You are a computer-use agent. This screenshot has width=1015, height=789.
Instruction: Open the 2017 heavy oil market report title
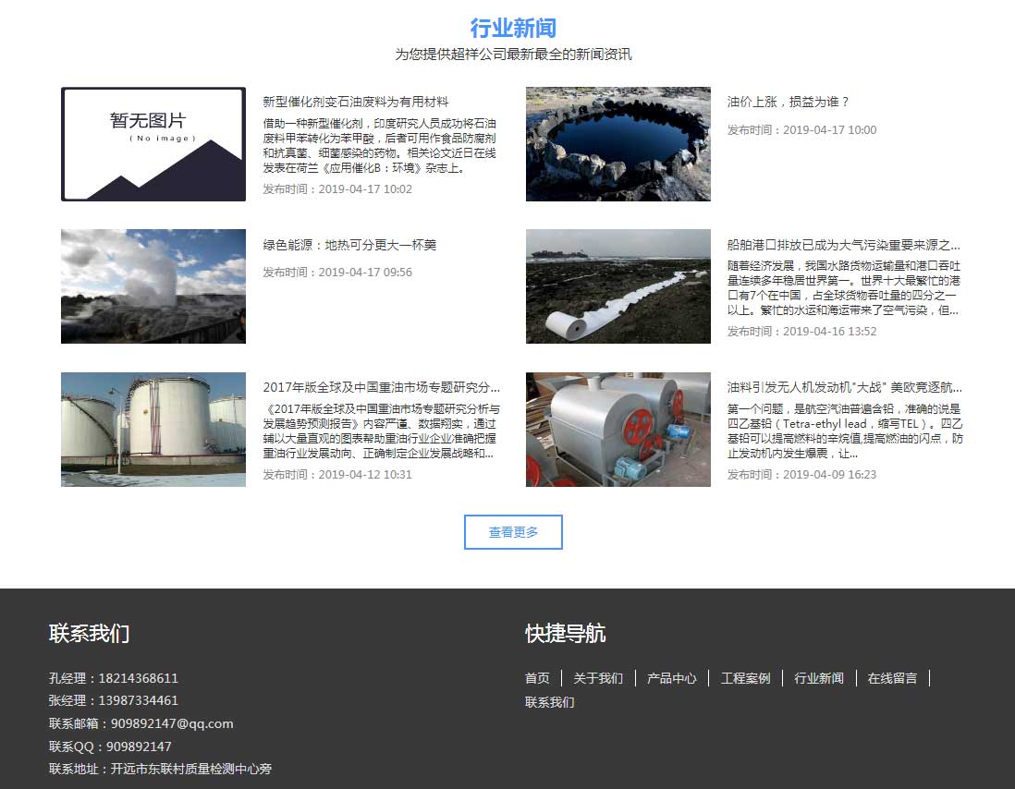(381, 388)
